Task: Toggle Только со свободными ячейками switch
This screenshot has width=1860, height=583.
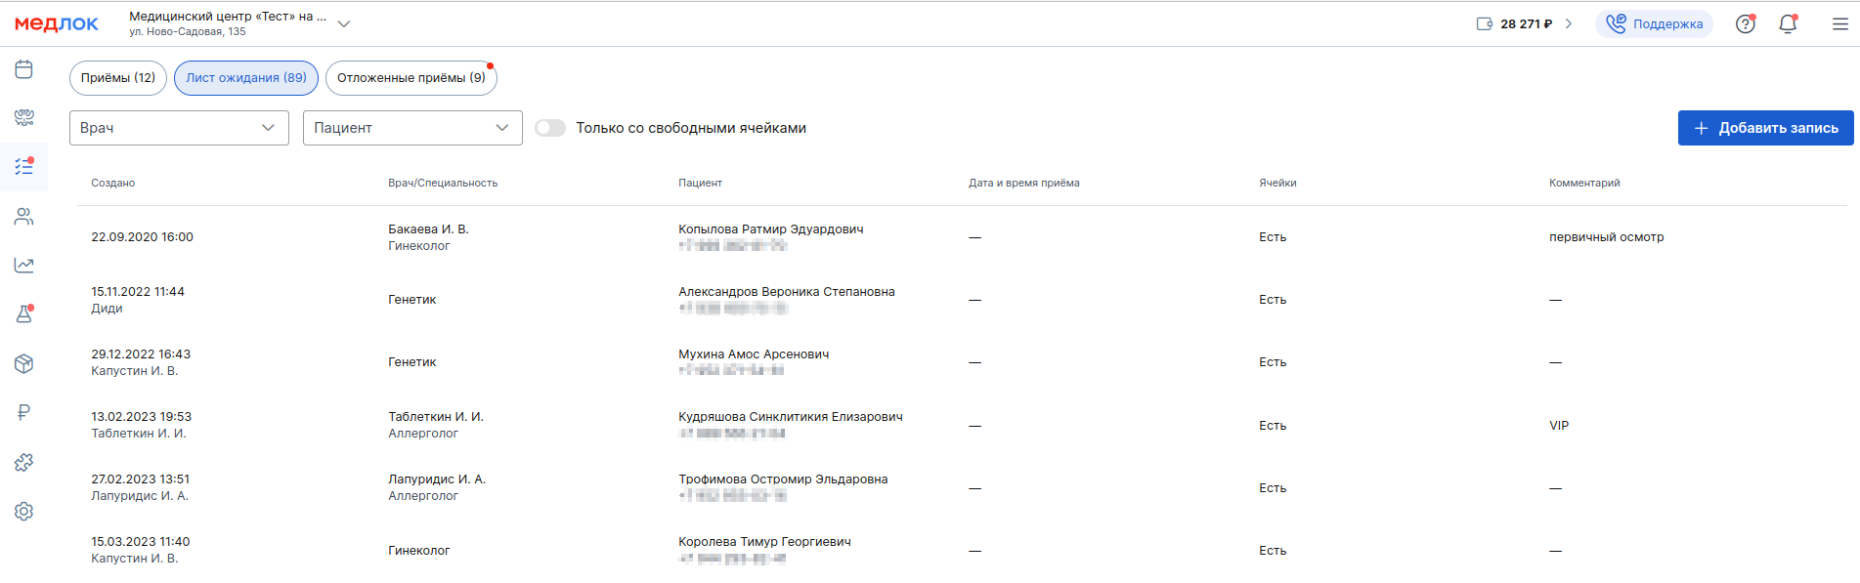Action: 550,128
